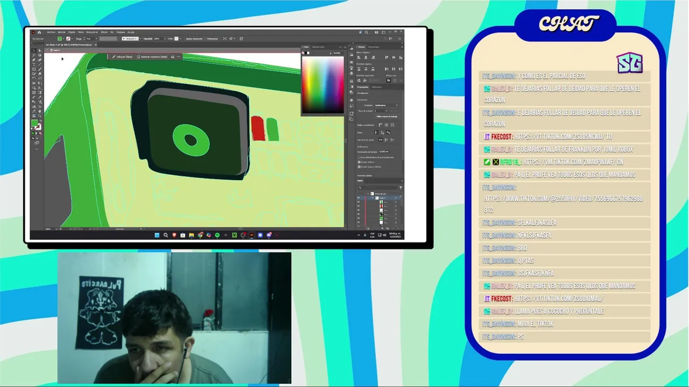Open more options on the contextual task bar

click(x=178, y=56)
